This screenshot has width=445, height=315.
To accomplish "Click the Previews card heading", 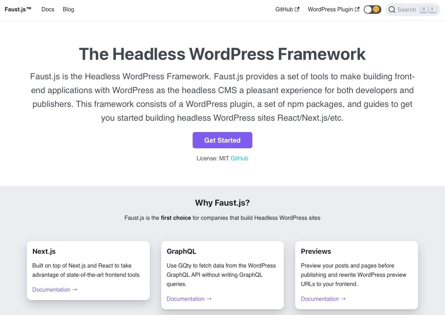I will [316, 251].
